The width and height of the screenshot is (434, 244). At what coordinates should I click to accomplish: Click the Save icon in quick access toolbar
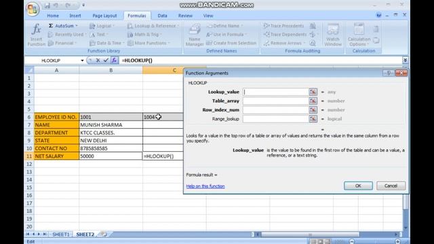coord(47,5)
